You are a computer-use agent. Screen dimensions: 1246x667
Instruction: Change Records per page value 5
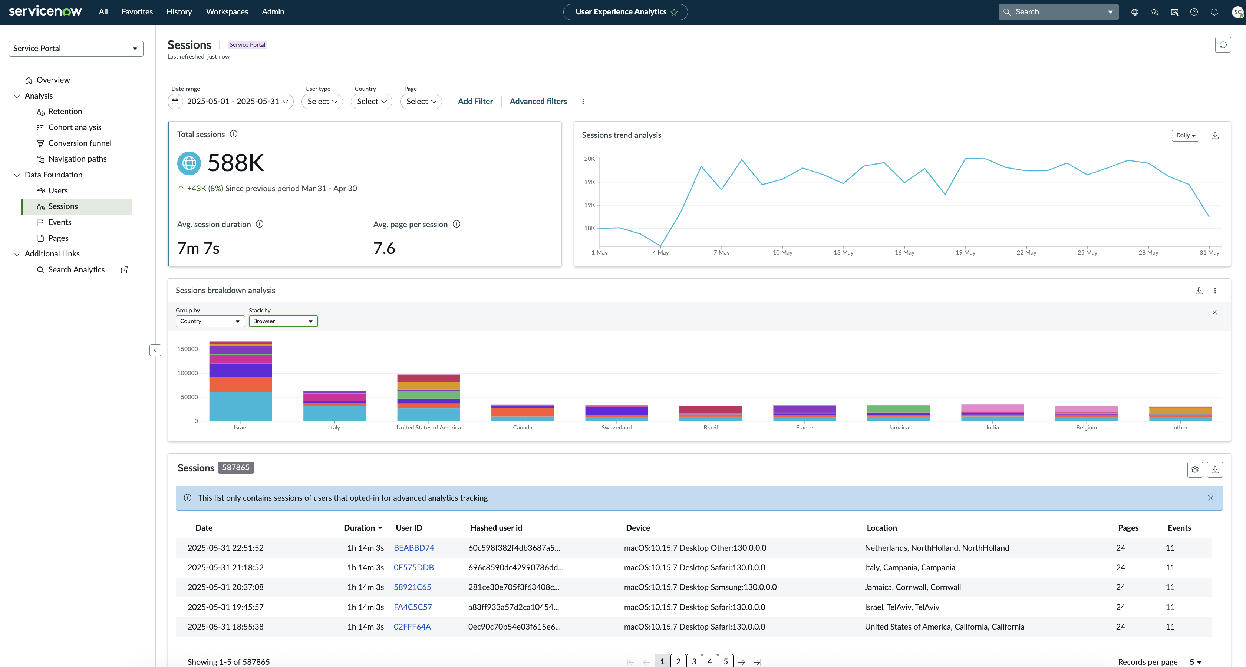pos(1195,662)
